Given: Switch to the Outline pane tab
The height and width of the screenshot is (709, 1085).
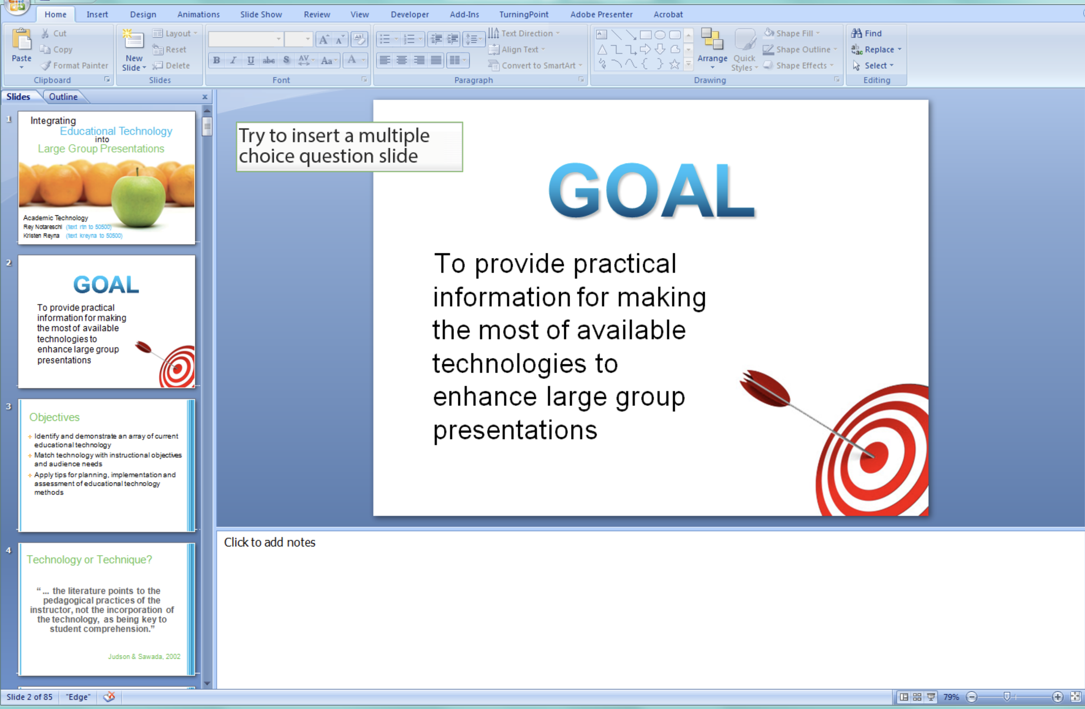Looking at the screenshot, I should coord(63,97).
